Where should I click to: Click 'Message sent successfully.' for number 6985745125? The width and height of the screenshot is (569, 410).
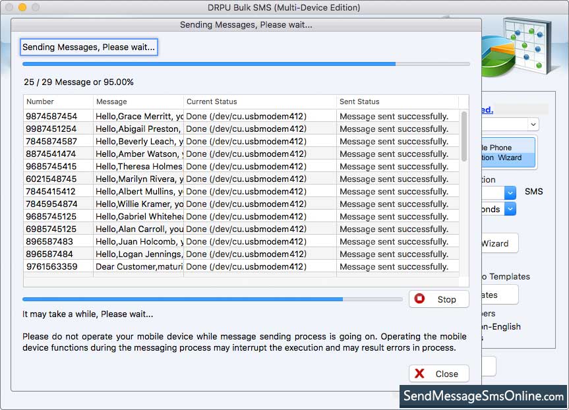pyautogui.click(x=394, y=229)
